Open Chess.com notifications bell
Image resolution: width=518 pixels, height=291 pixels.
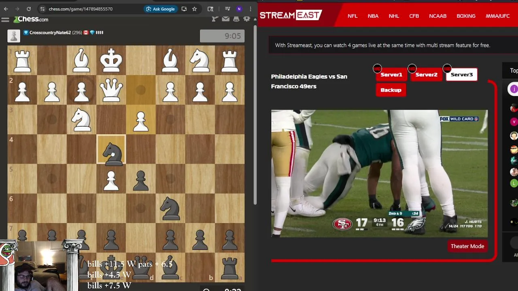236,19
